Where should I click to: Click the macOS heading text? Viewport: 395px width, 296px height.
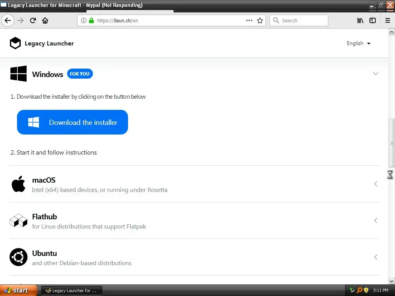point(44,180)
